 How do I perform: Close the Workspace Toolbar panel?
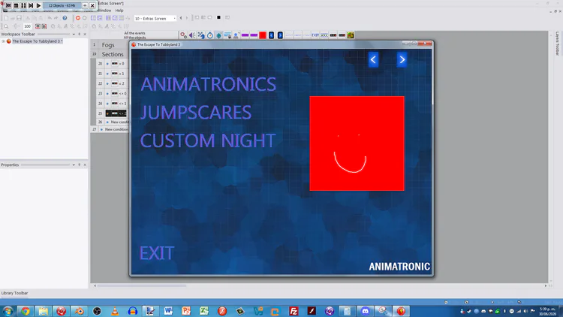pos(85,34)
